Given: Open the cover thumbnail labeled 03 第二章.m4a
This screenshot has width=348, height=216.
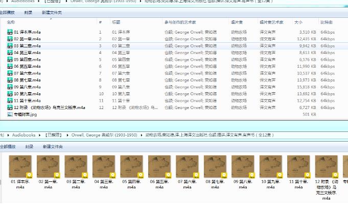Looking at the screenshot, I should coord(76,167).
